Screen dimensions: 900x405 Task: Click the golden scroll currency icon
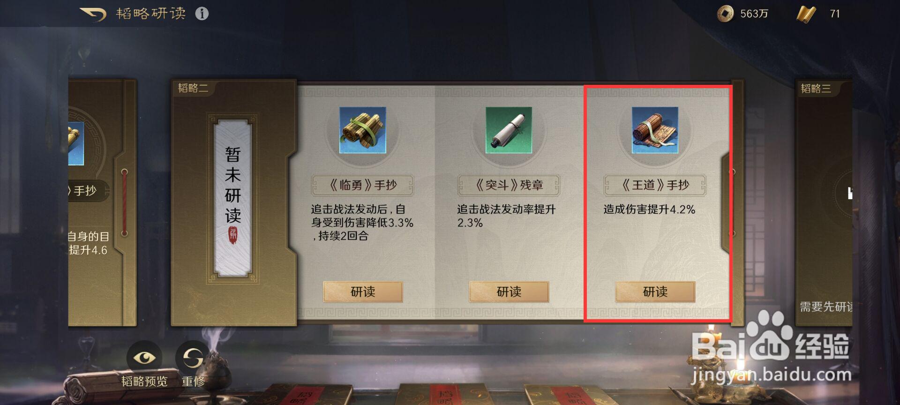(x=806, y=14)
